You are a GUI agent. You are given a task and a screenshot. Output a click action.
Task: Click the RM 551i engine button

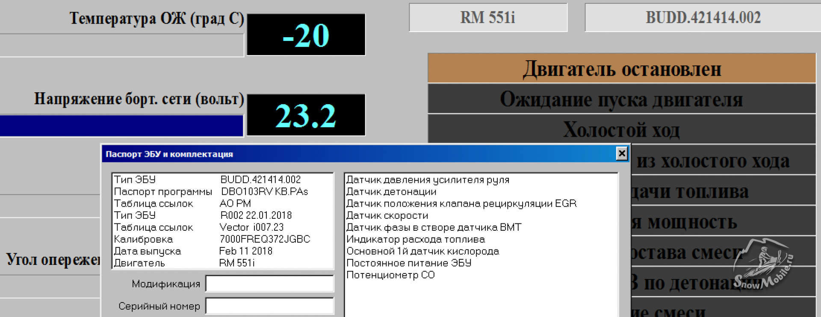click(x=488, y=18)
